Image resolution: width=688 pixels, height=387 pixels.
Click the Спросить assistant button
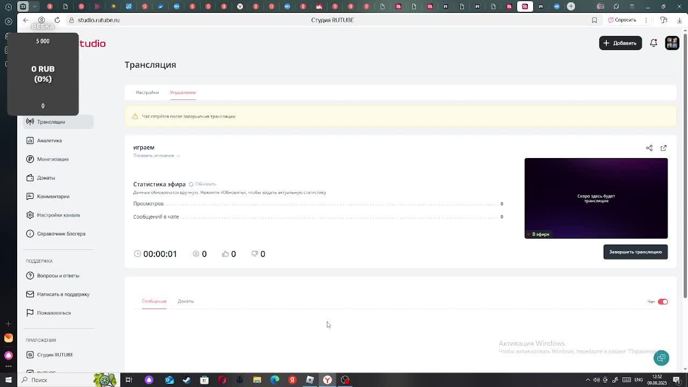(622, 20)
